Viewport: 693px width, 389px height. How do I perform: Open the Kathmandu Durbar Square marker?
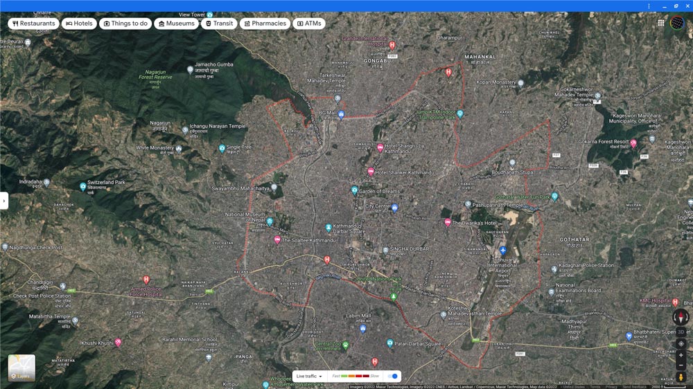tap(328, 228)
